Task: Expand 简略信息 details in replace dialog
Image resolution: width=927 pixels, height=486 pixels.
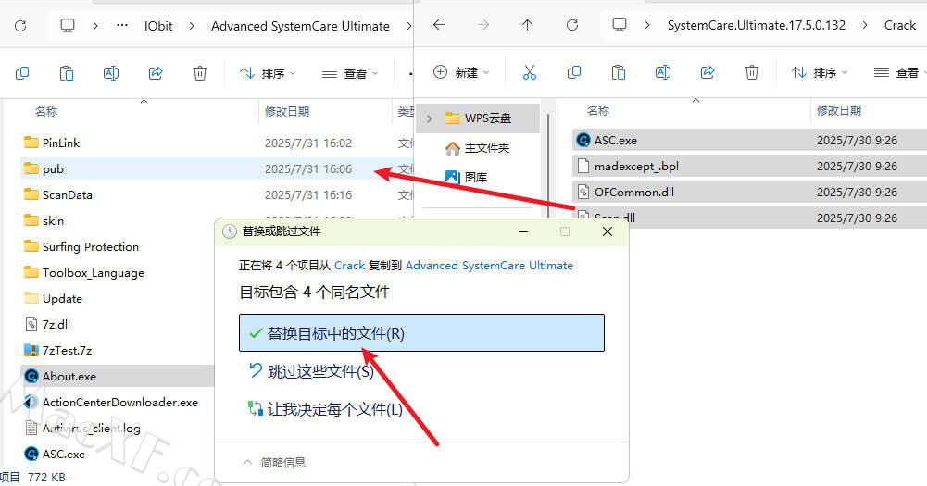Action: coord(275,461)
